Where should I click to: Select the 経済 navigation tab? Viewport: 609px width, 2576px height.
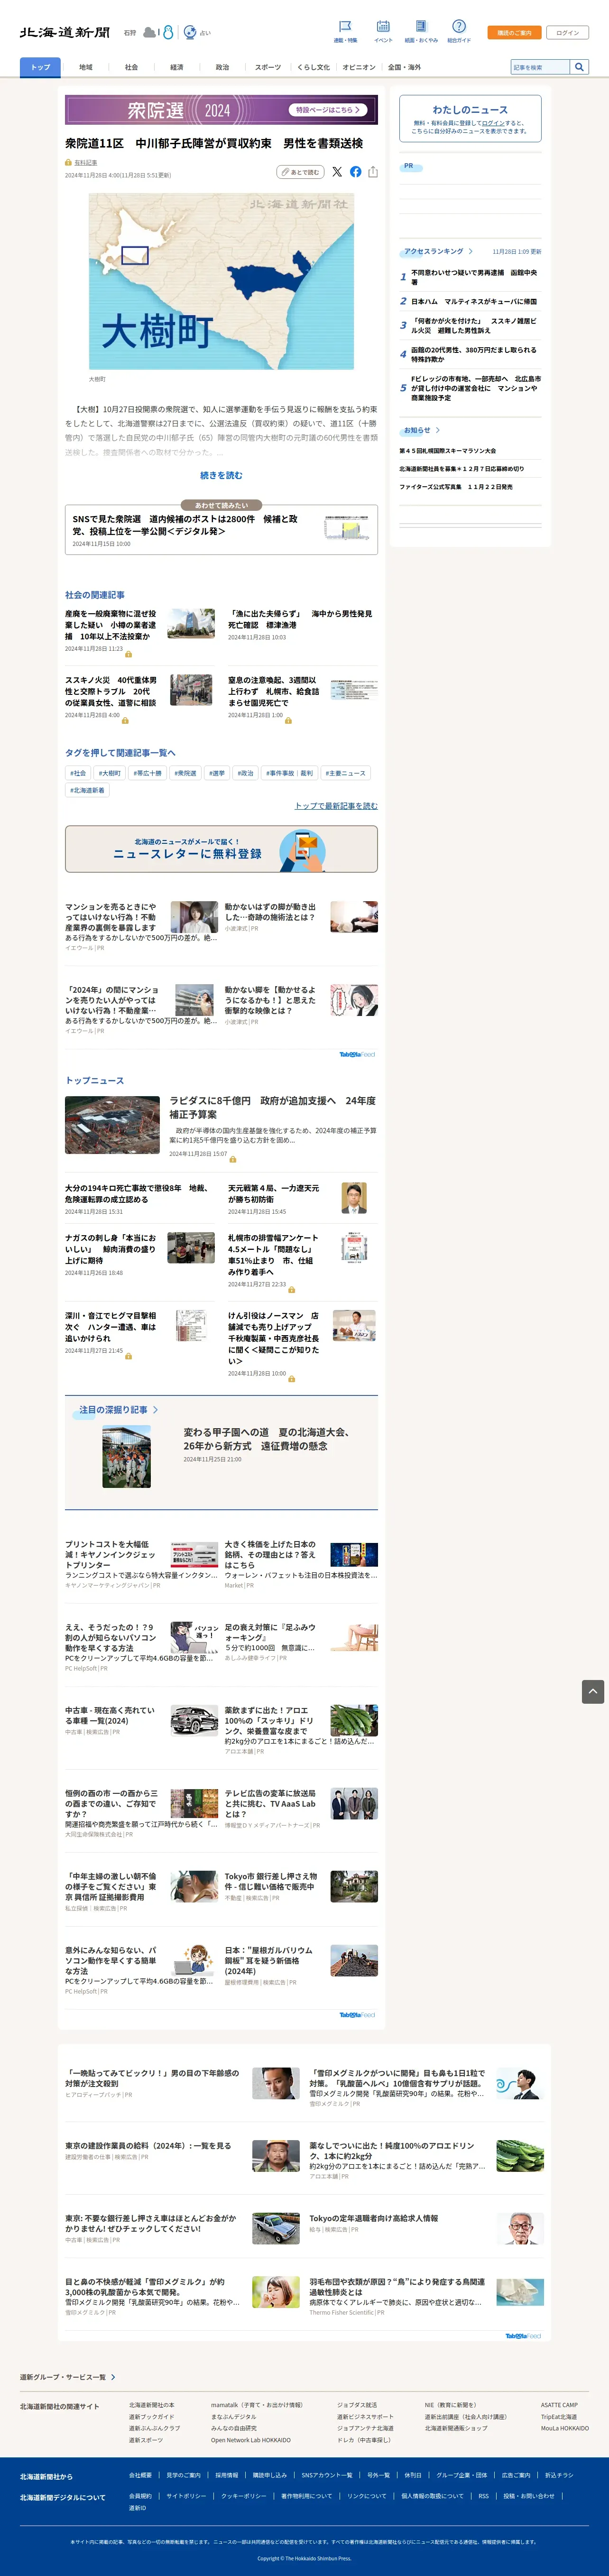point(177,67)
